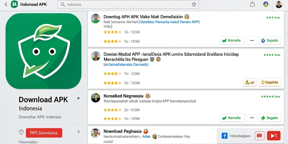The height and width of the screenshot is (144, 288).
Task: Click the Downoliar APK Indonsia text
Action: (40, 117)
